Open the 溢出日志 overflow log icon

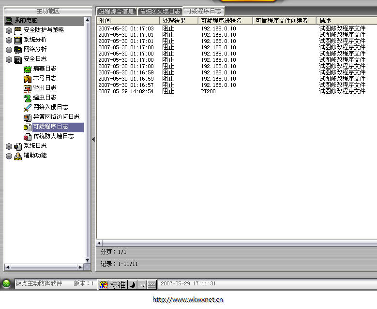28,88
